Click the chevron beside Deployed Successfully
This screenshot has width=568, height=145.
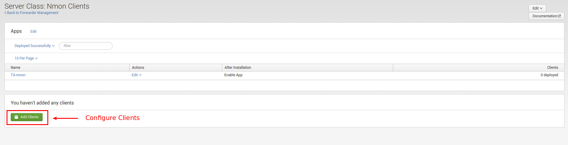[53, 46]
